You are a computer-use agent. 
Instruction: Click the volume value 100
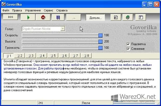pyautogui.click(x=106, y=48)
